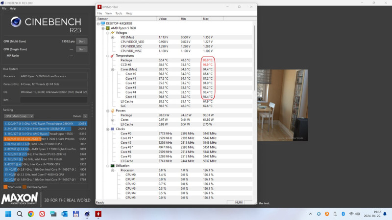This screenshot has width=392, height=220.
Task: Click the Voltages lightning icon in HWMonitor
Action: click(113, 33)
